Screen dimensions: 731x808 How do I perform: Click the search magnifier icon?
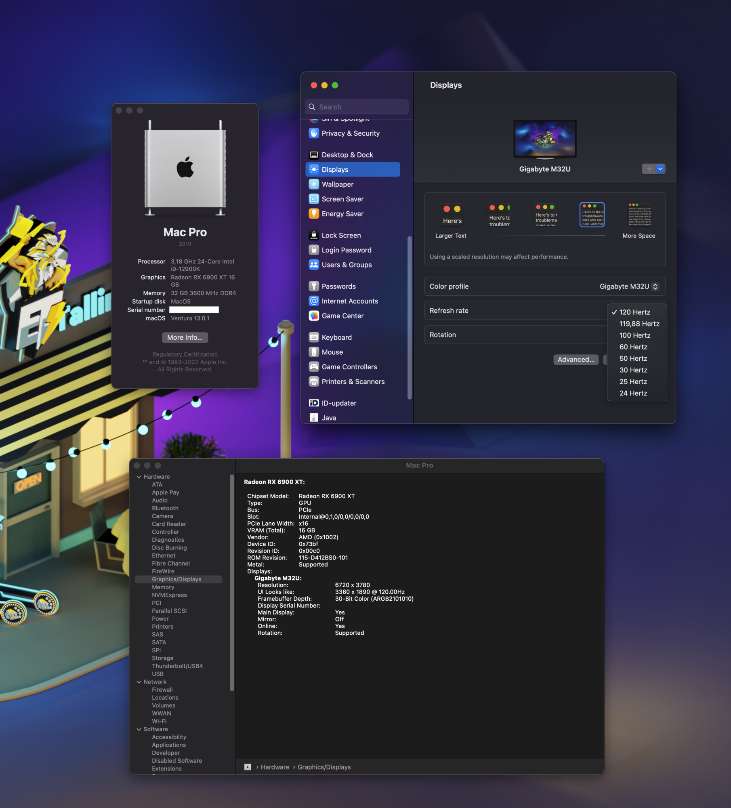[312, 107]
